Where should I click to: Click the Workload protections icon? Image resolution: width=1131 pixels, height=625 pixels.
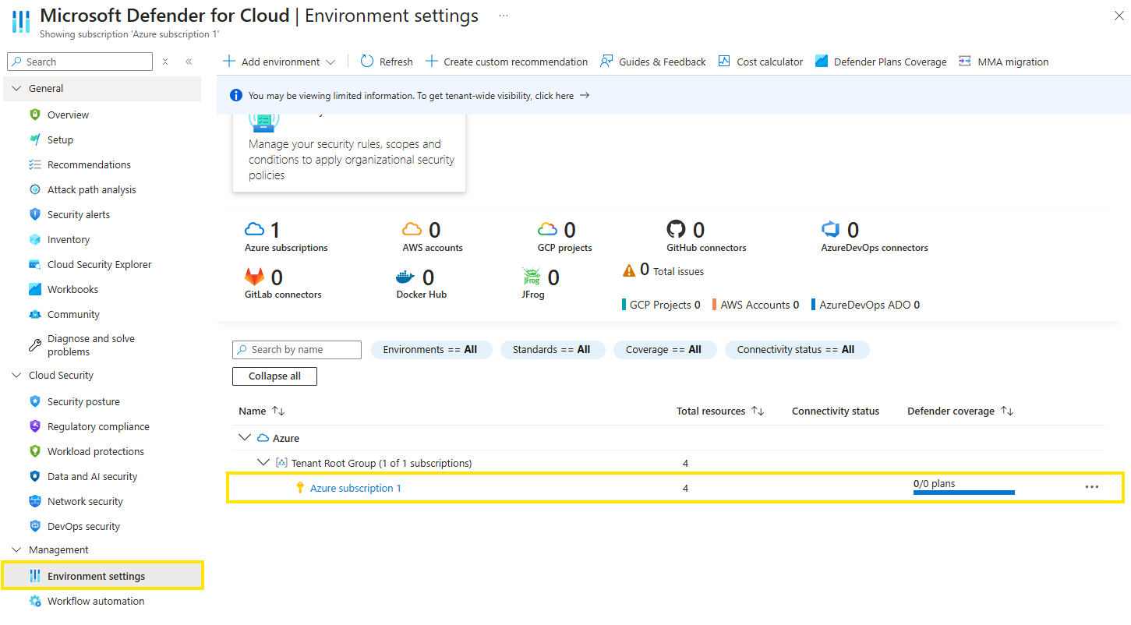point(34,451)
